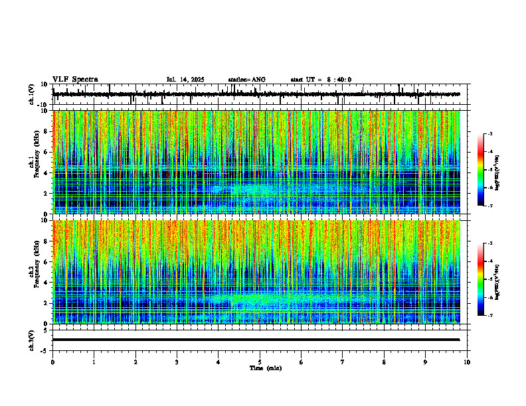Click time axis tick label "8"
526x406 pixels.
coord(384,362)
